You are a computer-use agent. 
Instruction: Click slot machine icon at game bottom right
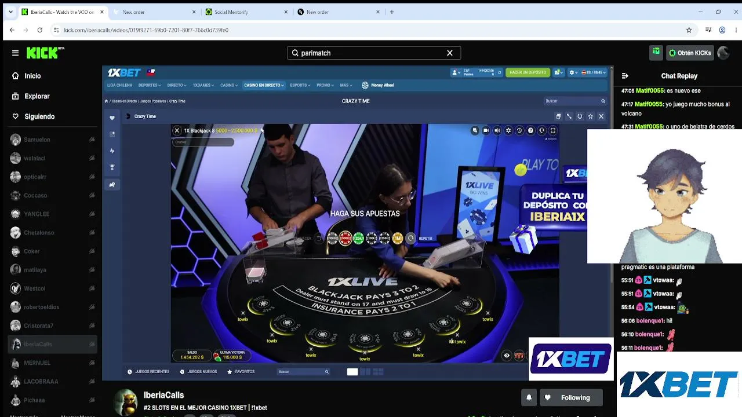[519, 356]
